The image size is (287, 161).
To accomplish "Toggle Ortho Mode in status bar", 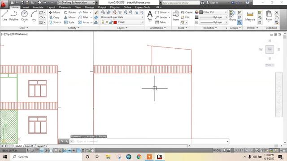I will (x=42, y=150).
